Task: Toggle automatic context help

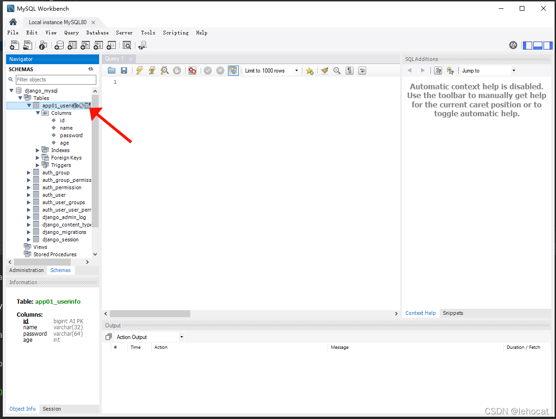Action: (x=450, y=71)
